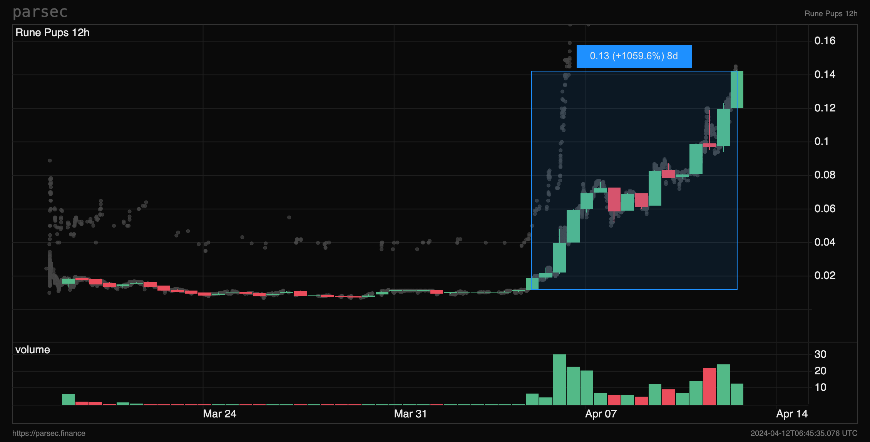Click the top-right Rune Pups 12h caption
The width and height of the screenshot is (870, 442).
point(831,13)
